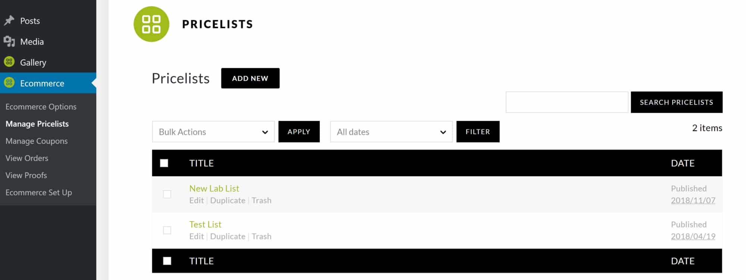Toggle select-all checkbox in top header

point(164,163)
